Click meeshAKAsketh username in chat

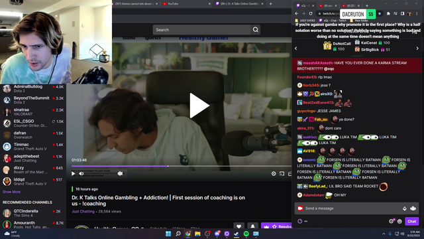[x=318, y=63]
